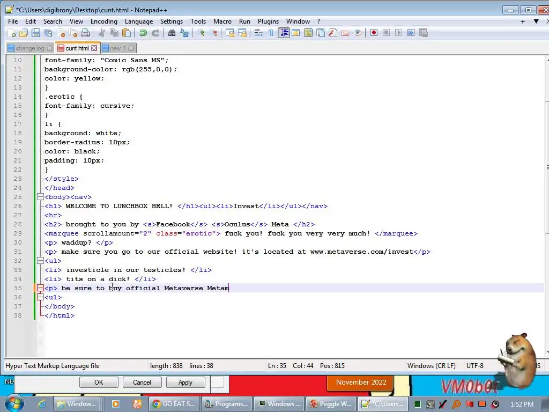Toggle synchronized vertical scrolling icon
The height and width of the screenshot is (412, 549).
coord(229,33)
